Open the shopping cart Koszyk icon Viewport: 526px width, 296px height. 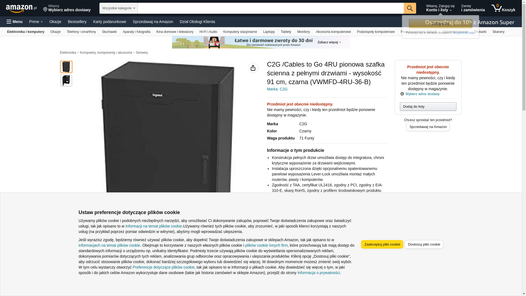[503, 8]
